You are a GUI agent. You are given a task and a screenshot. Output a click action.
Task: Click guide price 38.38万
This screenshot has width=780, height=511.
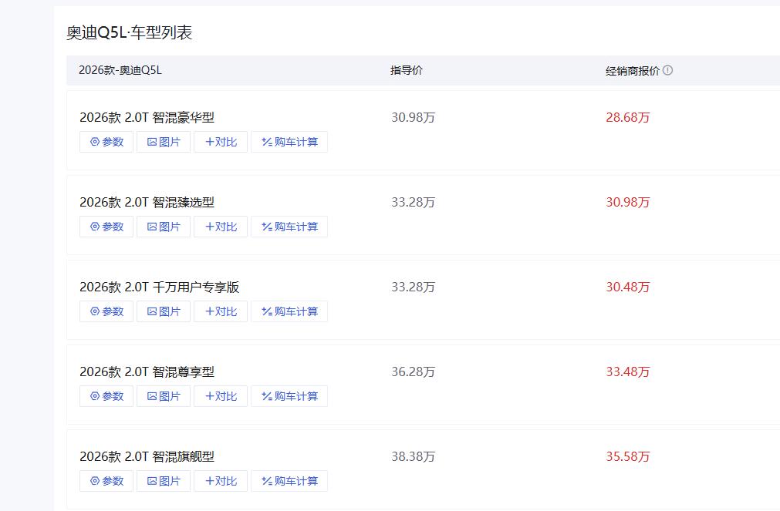[413, 456]
